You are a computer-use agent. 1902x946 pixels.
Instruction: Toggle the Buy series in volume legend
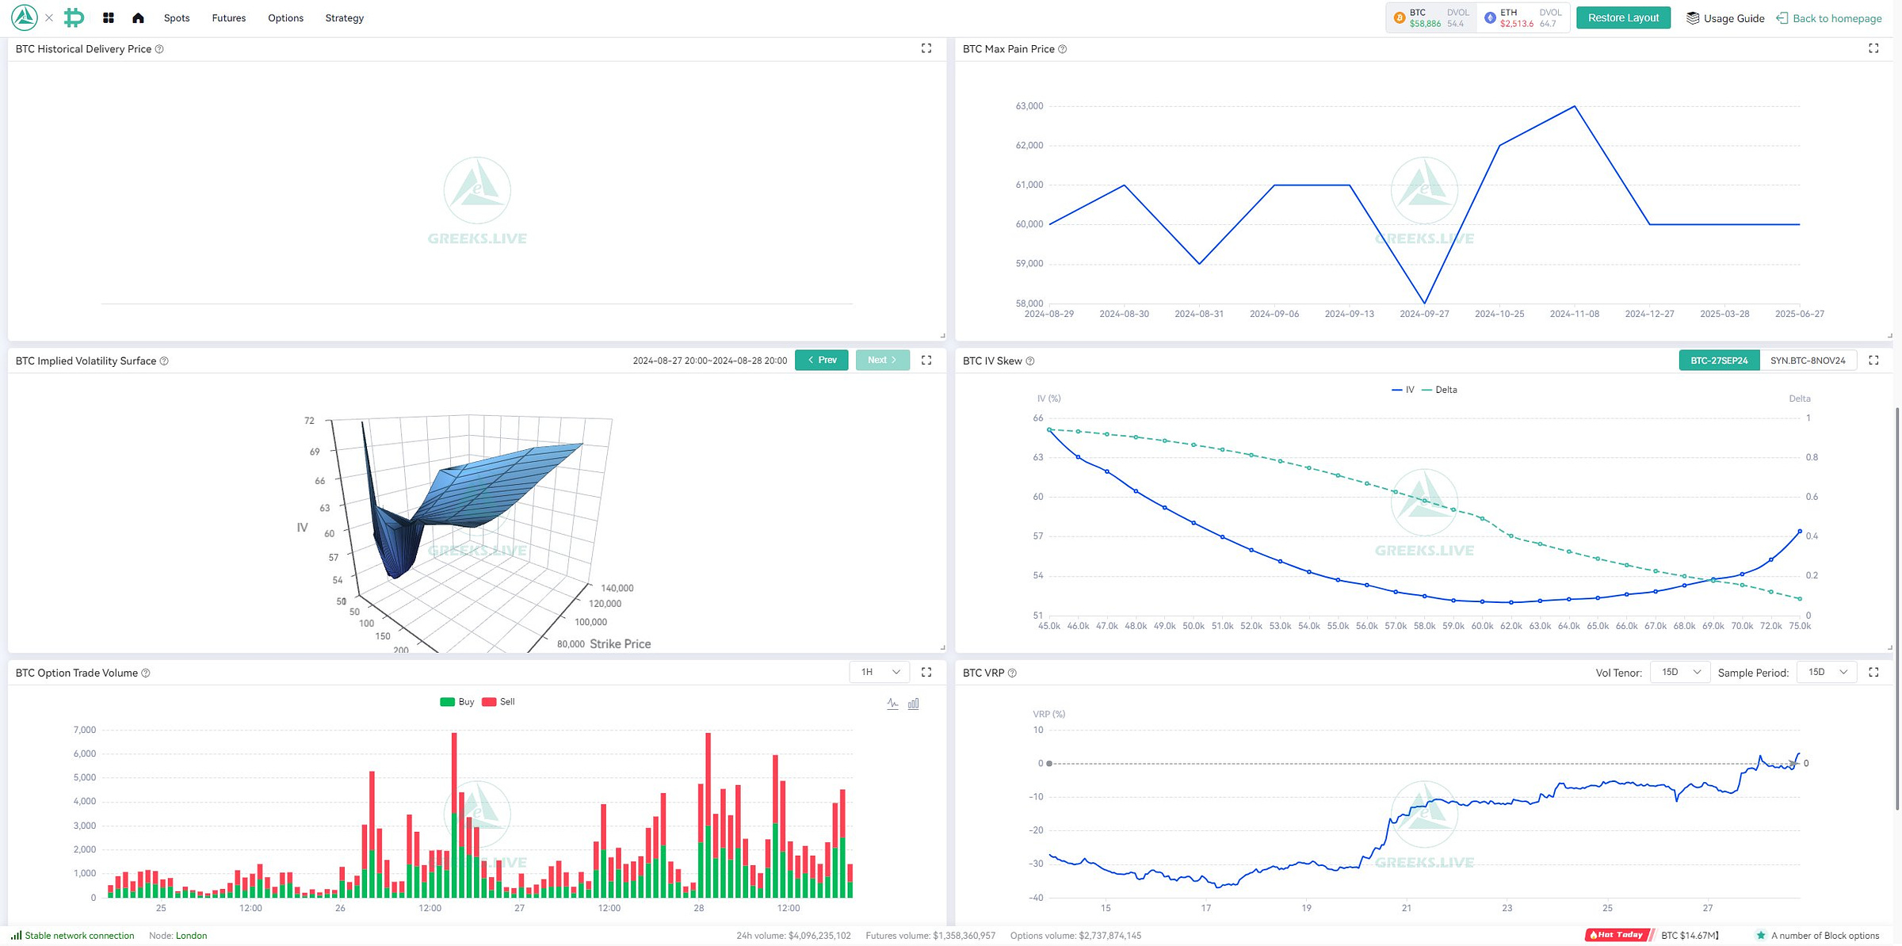457,702
